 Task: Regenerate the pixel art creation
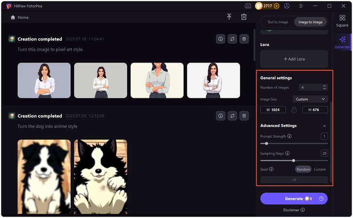pos(232,39)
